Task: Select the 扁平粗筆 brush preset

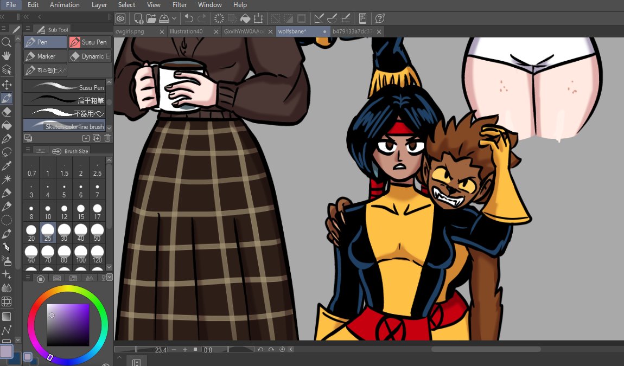Action: [x=65, y=99]
